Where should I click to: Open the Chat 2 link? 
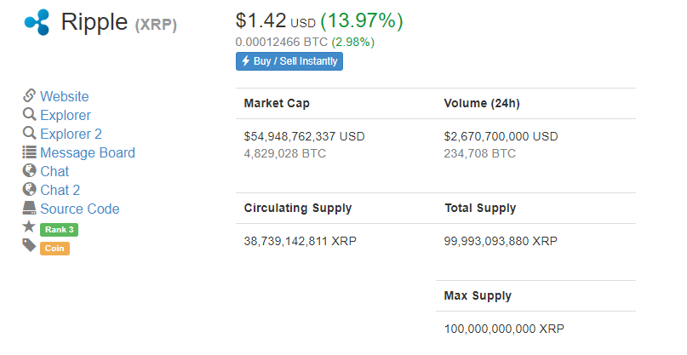click(x=60, y=190)
